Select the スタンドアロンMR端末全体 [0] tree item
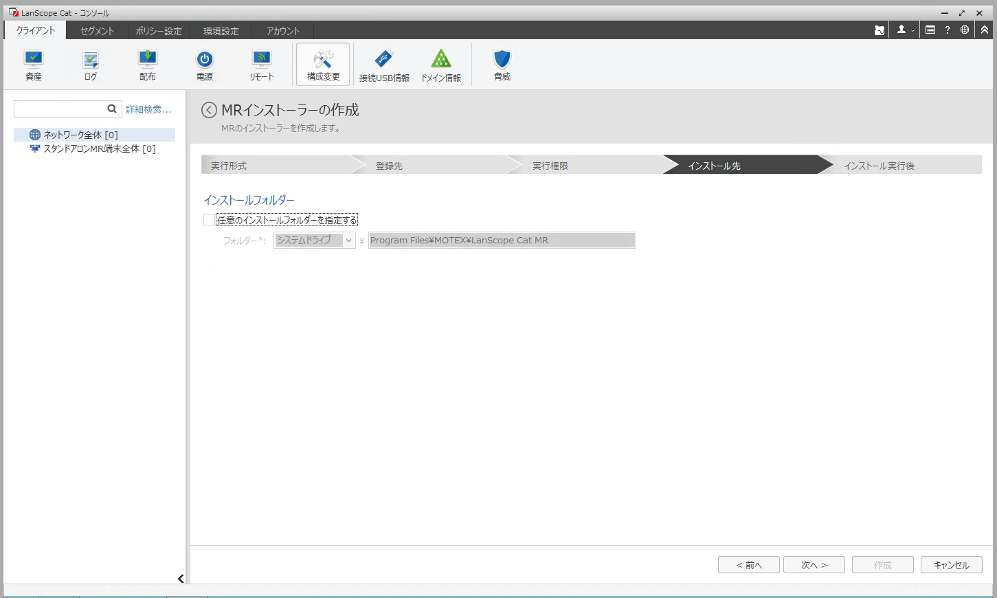This screenshot has height=598, width=997. (93, 148)
